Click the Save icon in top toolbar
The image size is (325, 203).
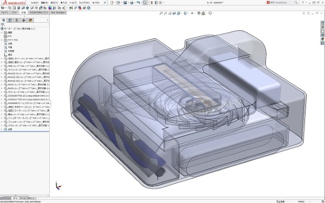click(x=125, y=3)
